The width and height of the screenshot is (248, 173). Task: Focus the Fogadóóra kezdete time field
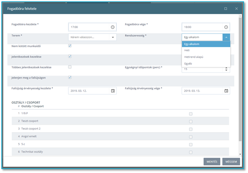[x=89, y=27]
